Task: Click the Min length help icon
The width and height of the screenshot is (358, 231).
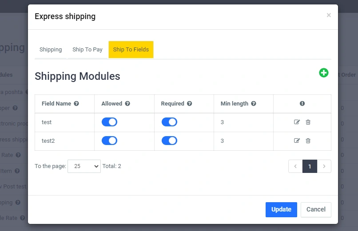Action: pyautogui.click(x=254, y=104)
